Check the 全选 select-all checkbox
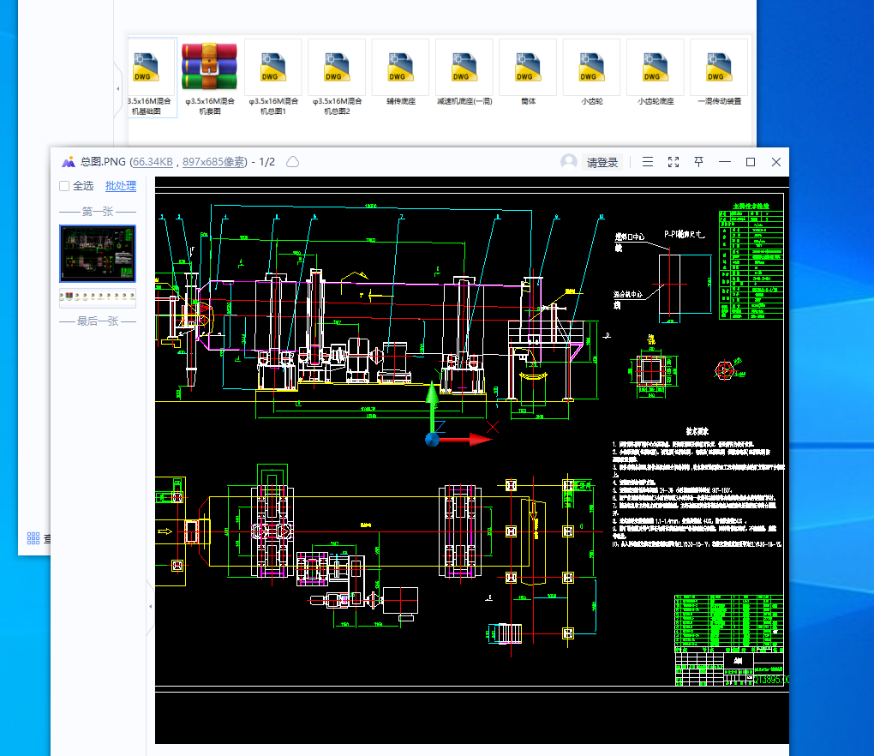Image resolution: width=874 pixels, height=756 pixels. point(64,186)
